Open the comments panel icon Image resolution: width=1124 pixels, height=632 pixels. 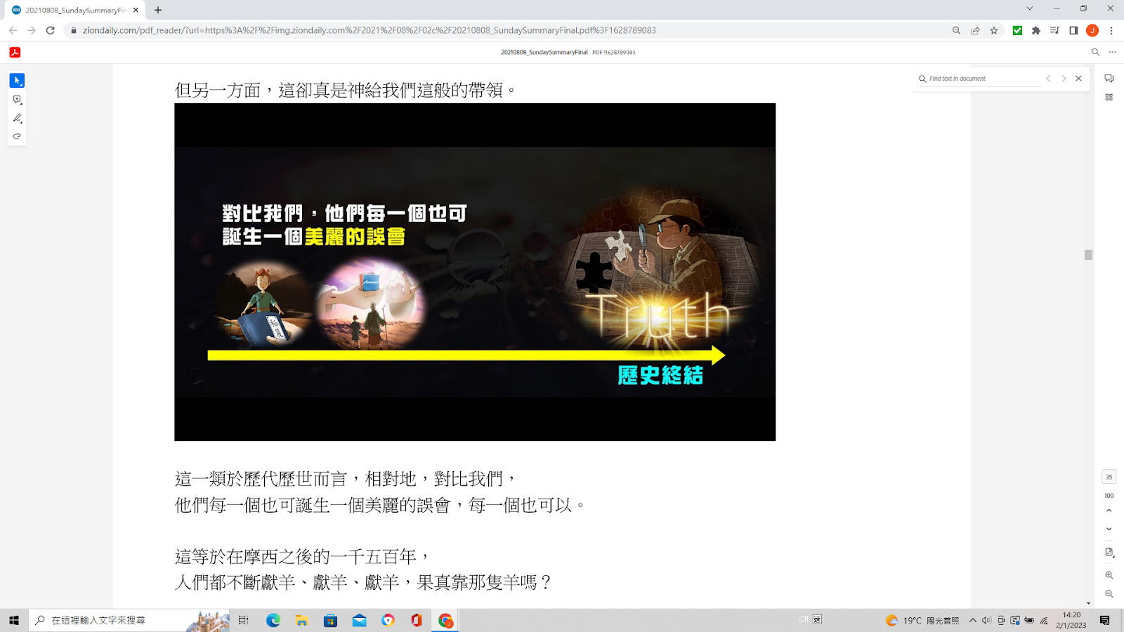point(1109,79)
